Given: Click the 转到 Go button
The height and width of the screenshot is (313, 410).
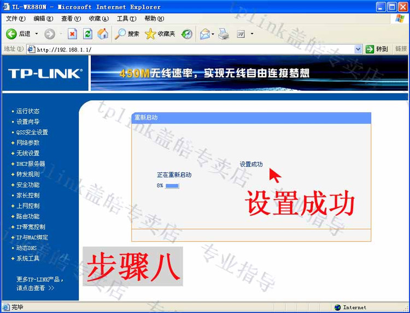Looking at the screenshot, I should pos(377,49).
